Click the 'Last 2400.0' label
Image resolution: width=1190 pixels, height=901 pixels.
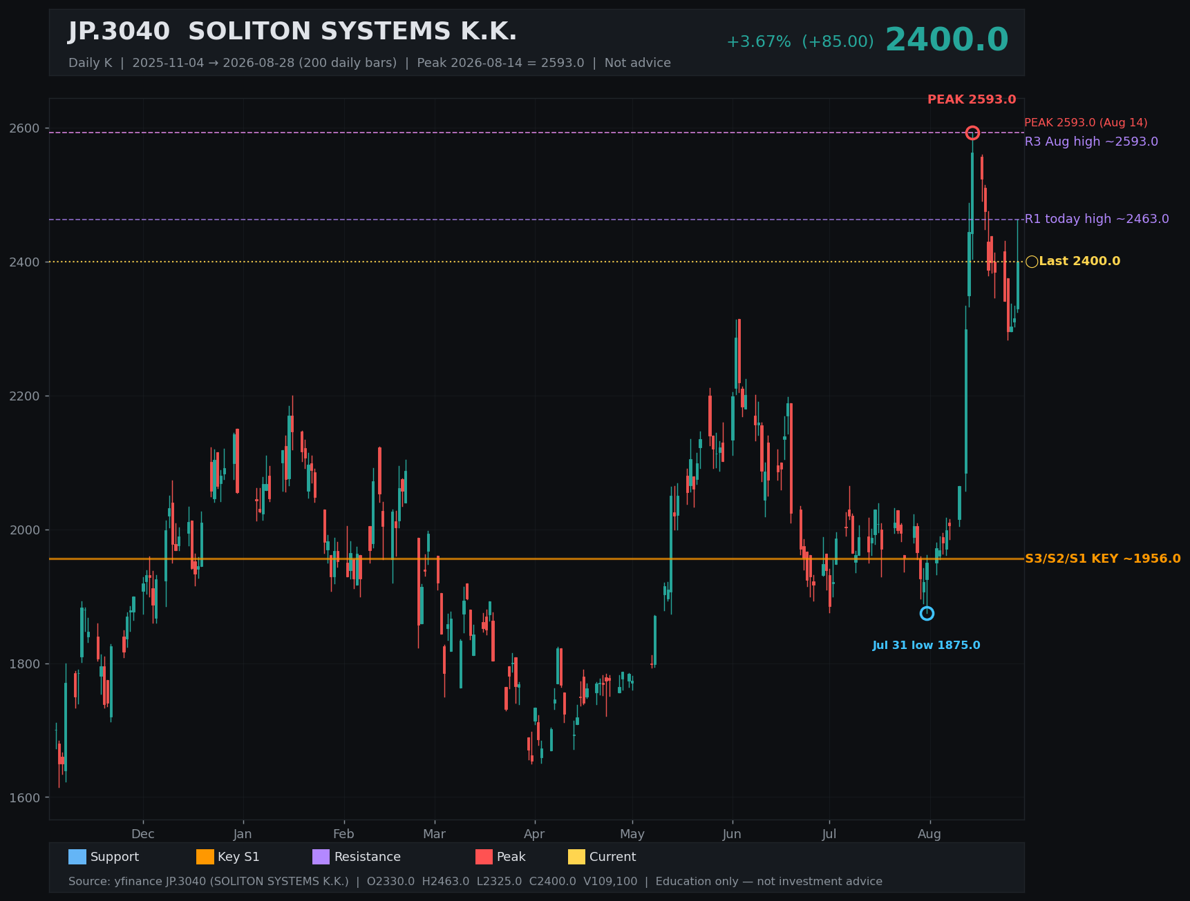coord(1079,262)
